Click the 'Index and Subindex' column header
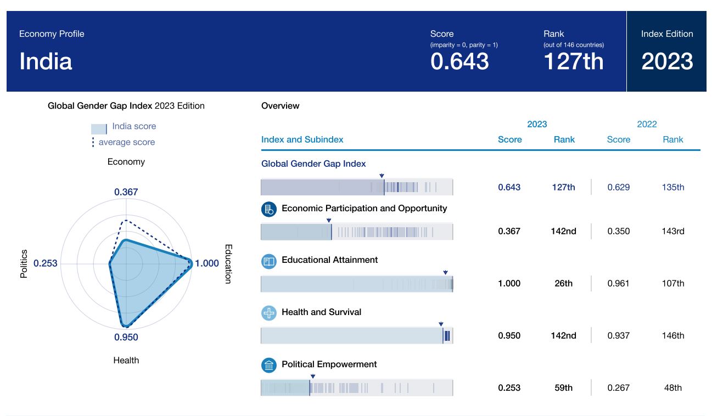Image resolution: width=723 pixels, height=416 pixels. tap(302, 139)
